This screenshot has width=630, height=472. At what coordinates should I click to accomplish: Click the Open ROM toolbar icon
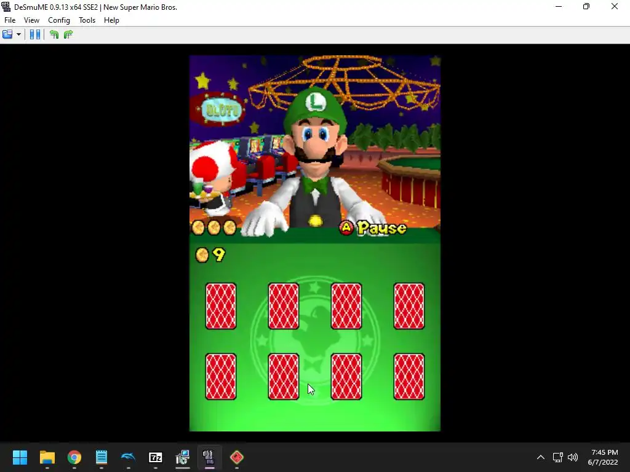(7, 34)
